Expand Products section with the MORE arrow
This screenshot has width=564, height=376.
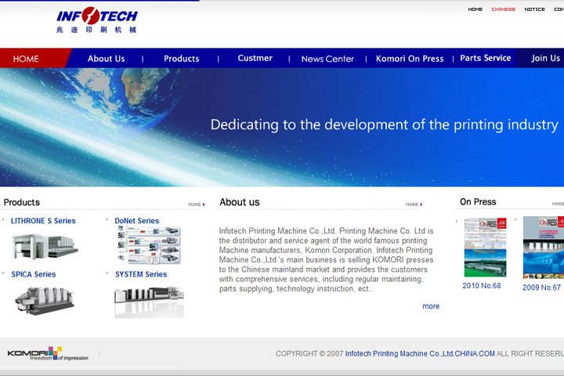(x=196, y=204)
